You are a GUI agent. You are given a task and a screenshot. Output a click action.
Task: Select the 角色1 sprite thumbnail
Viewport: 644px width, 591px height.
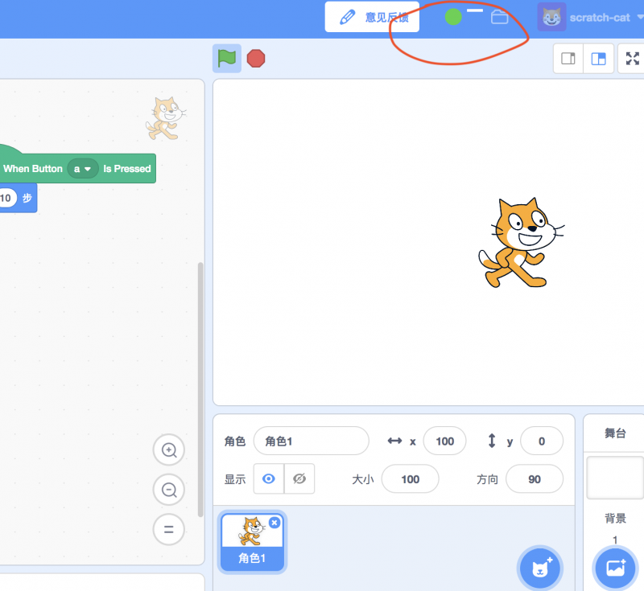point(252,542)
